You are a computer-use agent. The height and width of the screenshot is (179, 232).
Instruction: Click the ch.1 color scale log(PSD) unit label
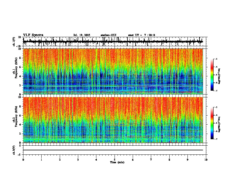coord(219,76)
